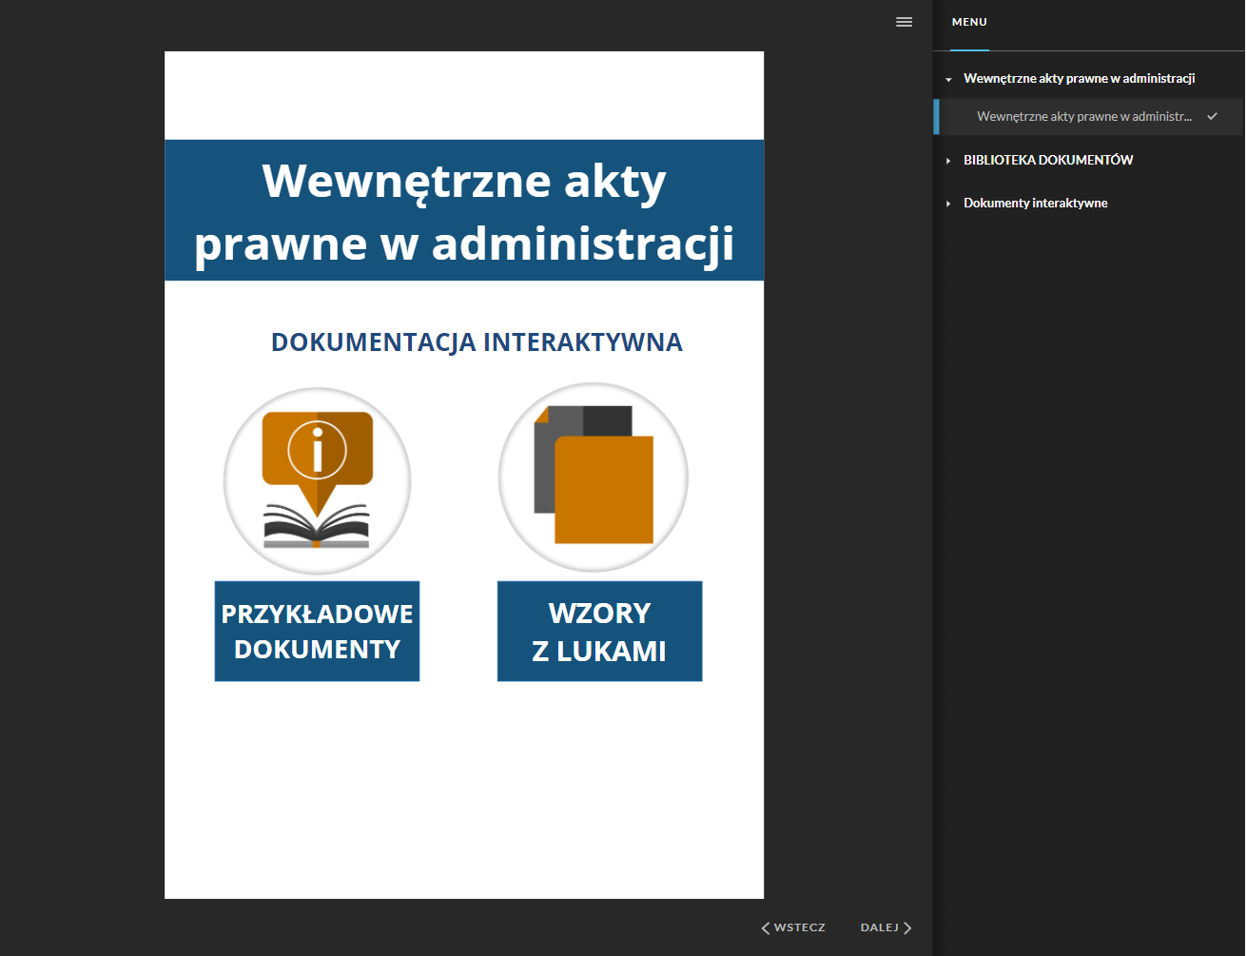The image size is (1247, 956).
Task: Expand the Dokumenty interaktywne arrow
Action: pyautogui.click(x=948, y=204)
